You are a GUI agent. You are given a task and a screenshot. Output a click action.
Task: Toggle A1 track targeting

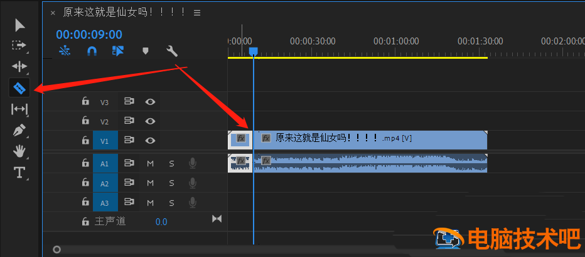[x=105, y=163]
